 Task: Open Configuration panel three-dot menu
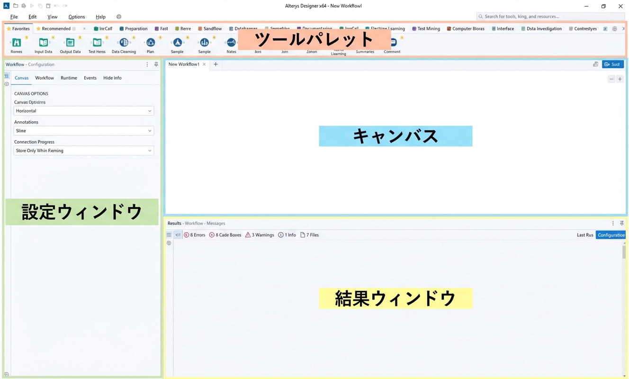click(147, 64)
